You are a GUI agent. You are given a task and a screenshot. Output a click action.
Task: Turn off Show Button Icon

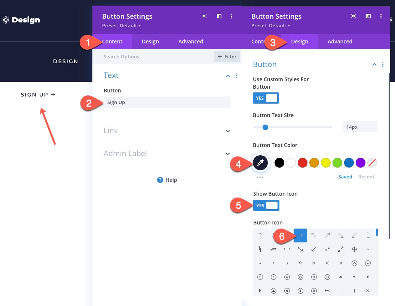[266, 205]
